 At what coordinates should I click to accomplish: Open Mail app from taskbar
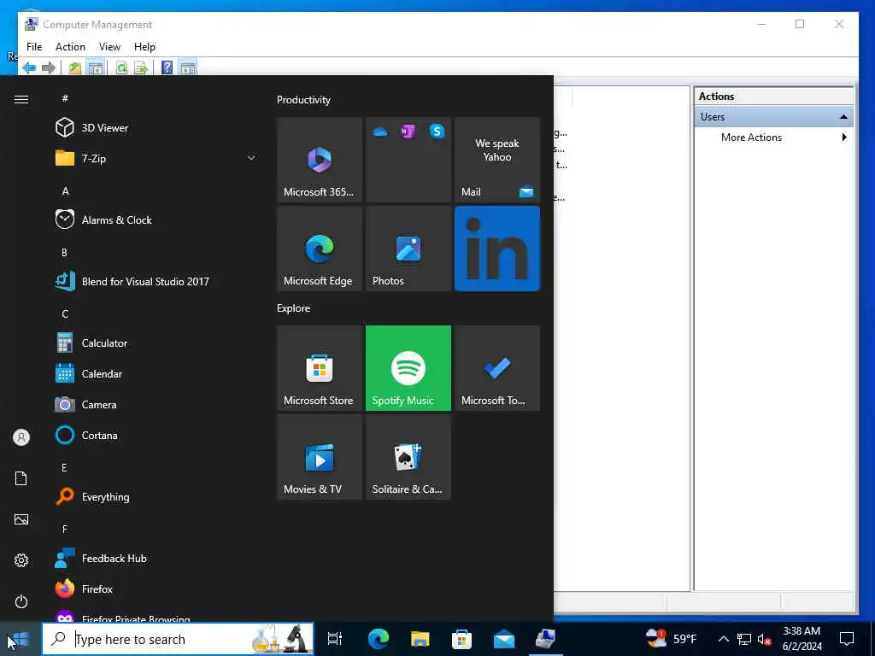(504, 639)
